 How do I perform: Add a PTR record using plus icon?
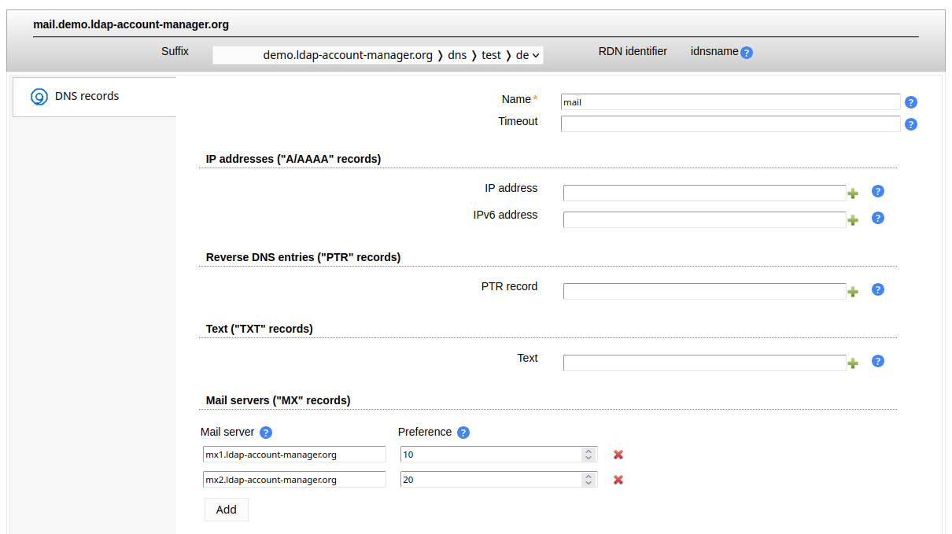point(852,292)
